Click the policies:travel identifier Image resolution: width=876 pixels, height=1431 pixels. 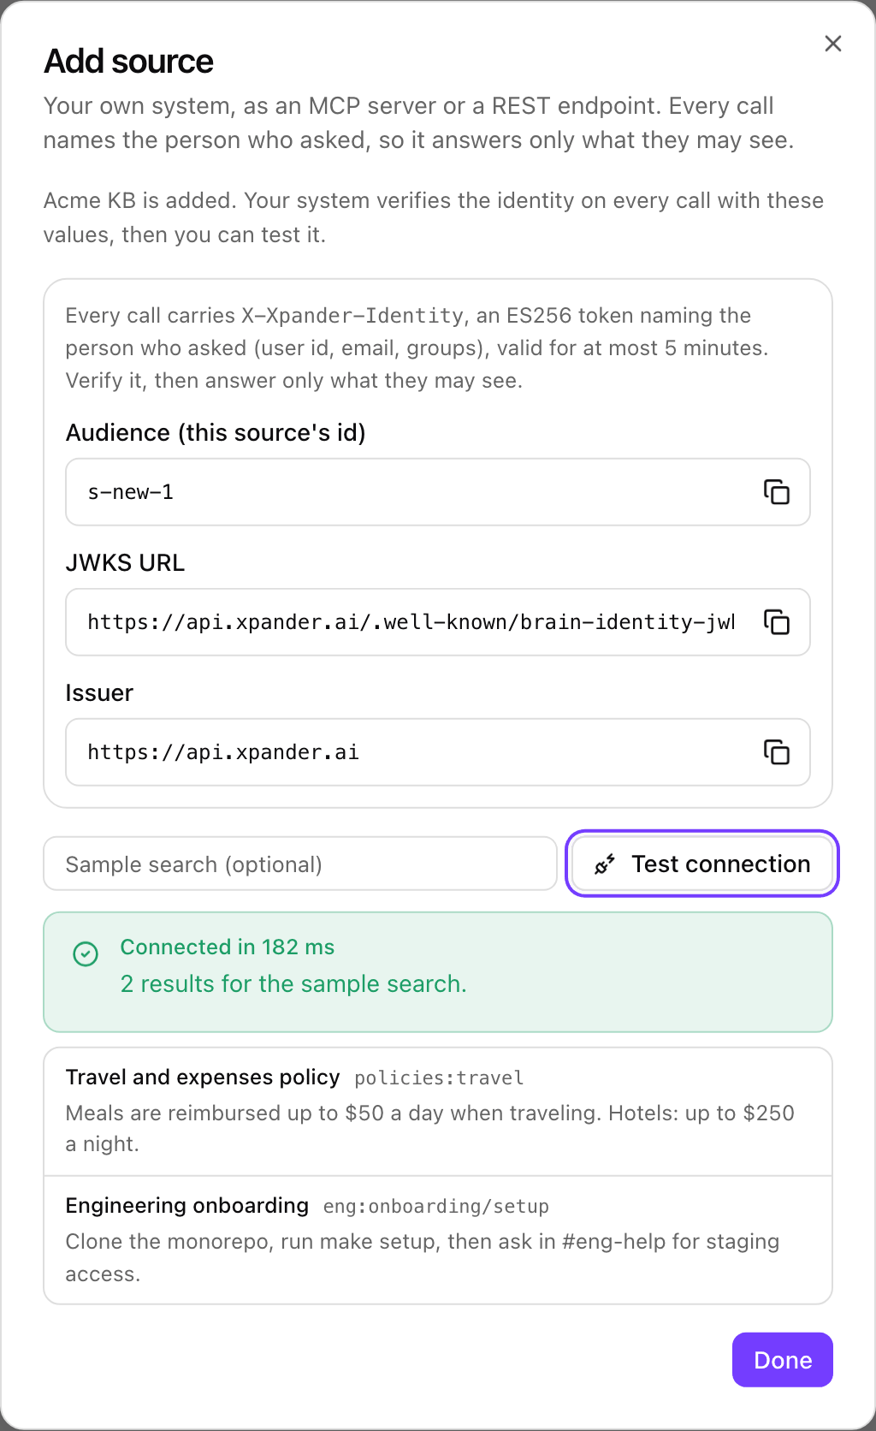439,1078
